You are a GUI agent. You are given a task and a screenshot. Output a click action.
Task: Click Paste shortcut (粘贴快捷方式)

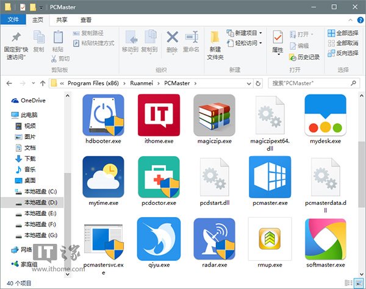tap(93, 43)
